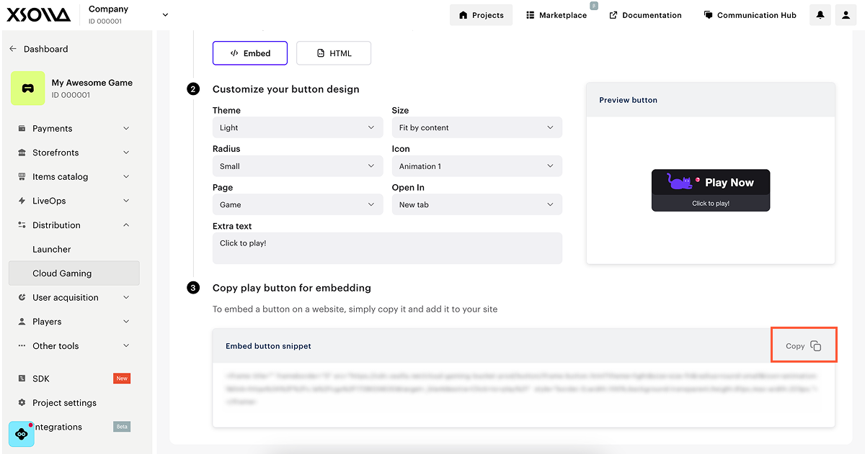Screen dimensions: 865x454
Task: Expand the Open In dropdown
Action: [476, 204]
